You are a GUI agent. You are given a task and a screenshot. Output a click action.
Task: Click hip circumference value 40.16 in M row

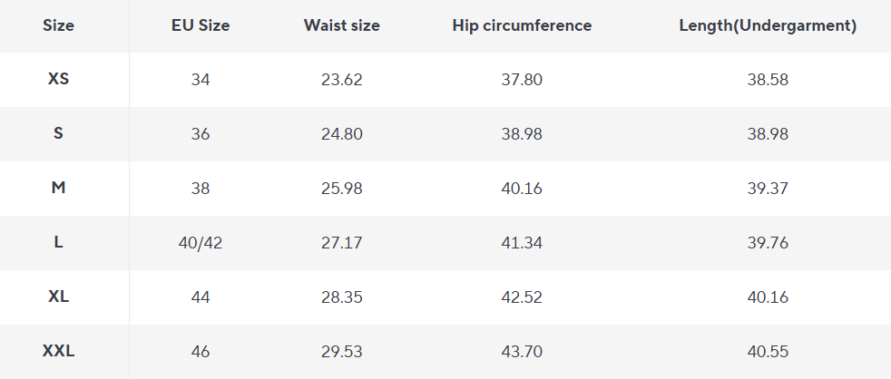point(522,188)
